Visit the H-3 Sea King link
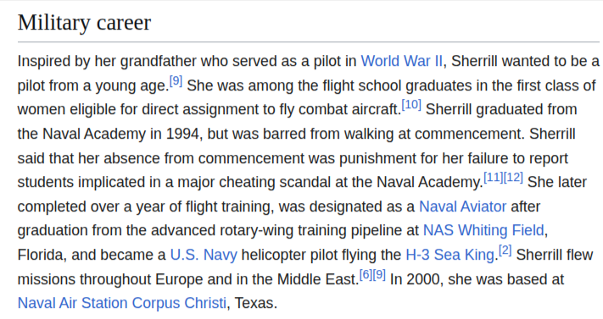603x319 pixels. (x=450, y=255)
